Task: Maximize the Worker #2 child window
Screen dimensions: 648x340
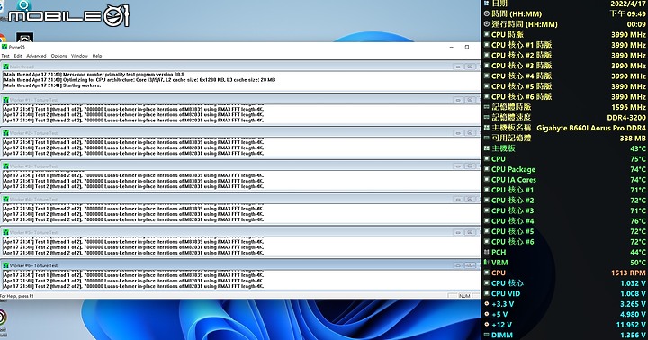Action: (x=470, y=133)
